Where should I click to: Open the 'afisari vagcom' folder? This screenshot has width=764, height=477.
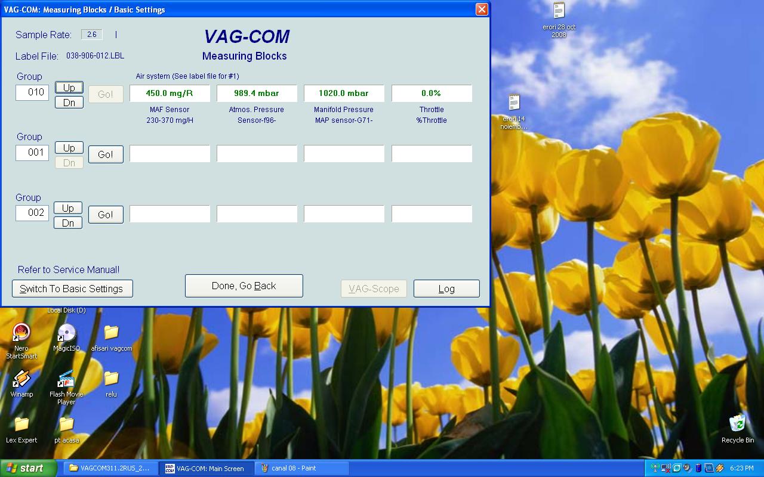coord(111,333)
